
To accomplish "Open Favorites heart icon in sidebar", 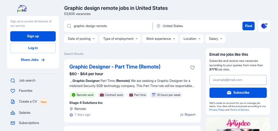I will (x=13, y=91).
